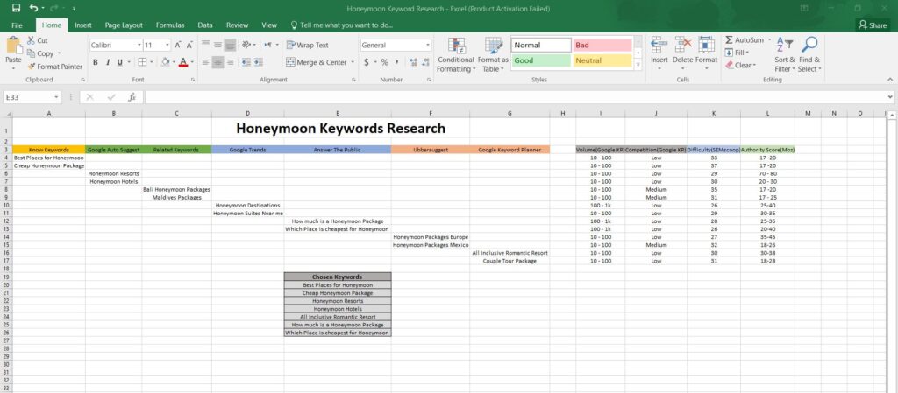Toggle align right
The width and height of the screenshot is (898, 393).
tap(230, 62)
